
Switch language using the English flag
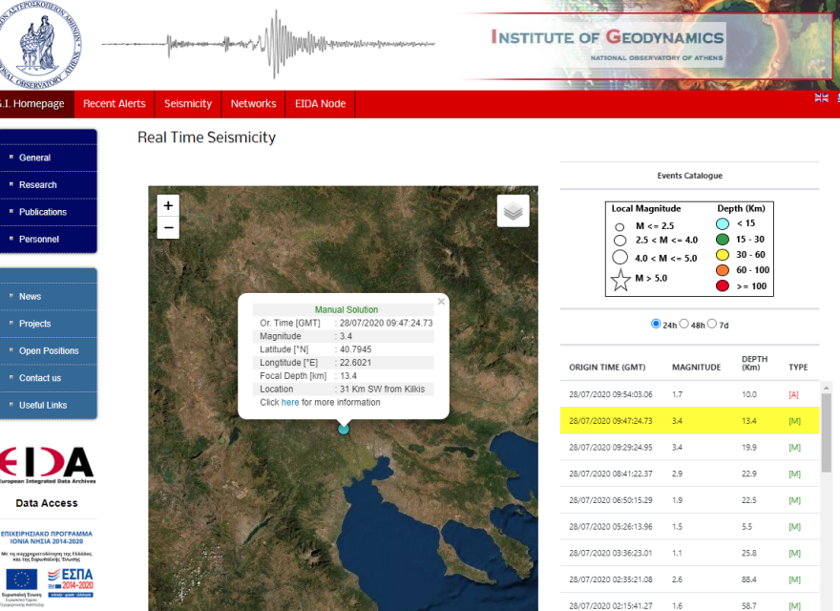[x=820, y=96]
